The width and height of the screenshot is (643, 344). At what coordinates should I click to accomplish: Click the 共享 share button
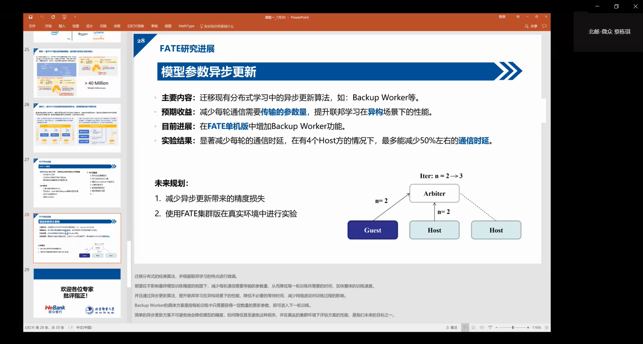(x=531, y=26)
